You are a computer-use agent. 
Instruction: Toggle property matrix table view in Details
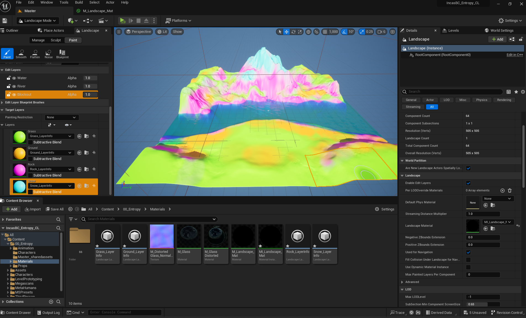509,92
